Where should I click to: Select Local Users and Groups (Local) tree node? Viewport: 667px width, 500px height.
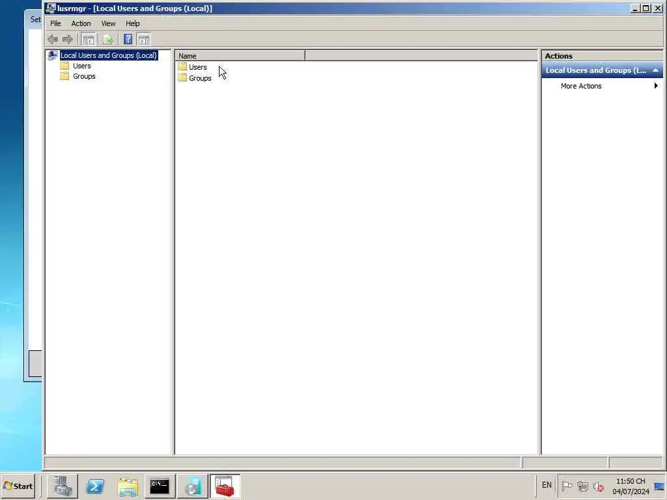(x=109, y=55)
